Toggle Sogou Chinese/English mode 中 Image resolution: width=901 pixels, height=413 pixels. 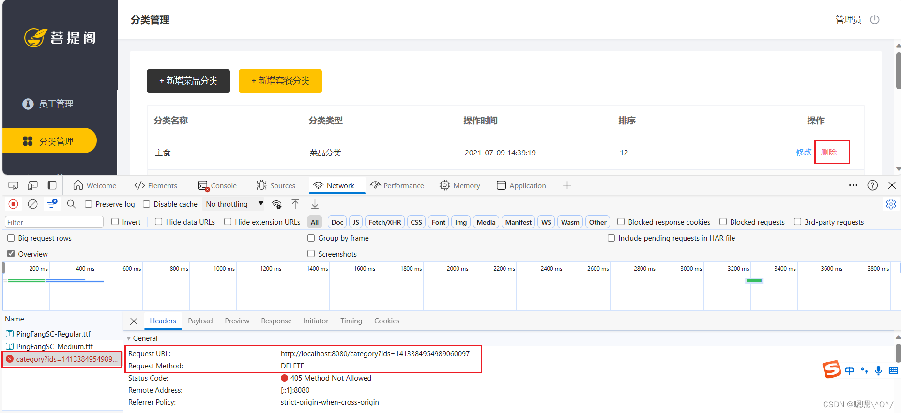click(849, 370)
